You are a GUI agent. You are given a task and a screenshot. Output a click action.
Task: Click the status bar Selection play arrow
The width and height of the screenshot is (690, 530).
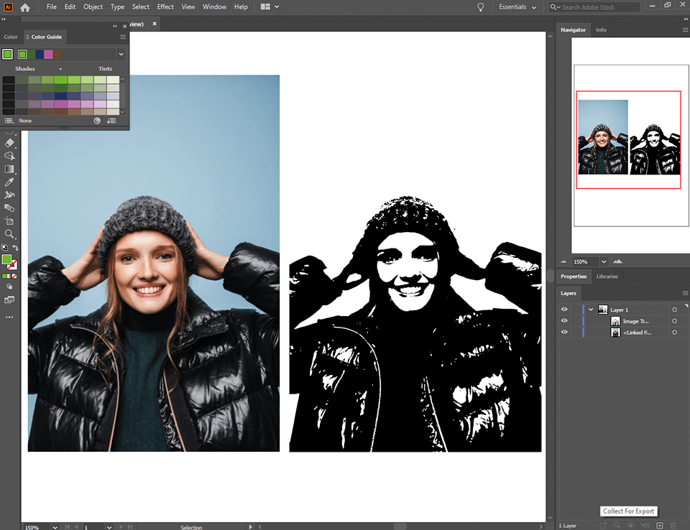click(x=250, y=526)
